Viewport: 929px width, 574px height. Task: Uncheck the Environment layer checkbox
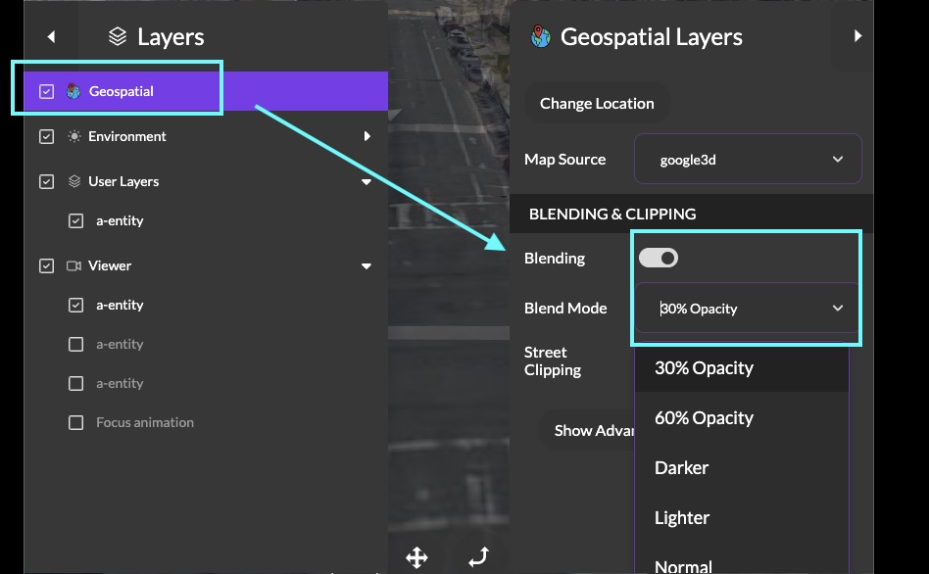46,136
